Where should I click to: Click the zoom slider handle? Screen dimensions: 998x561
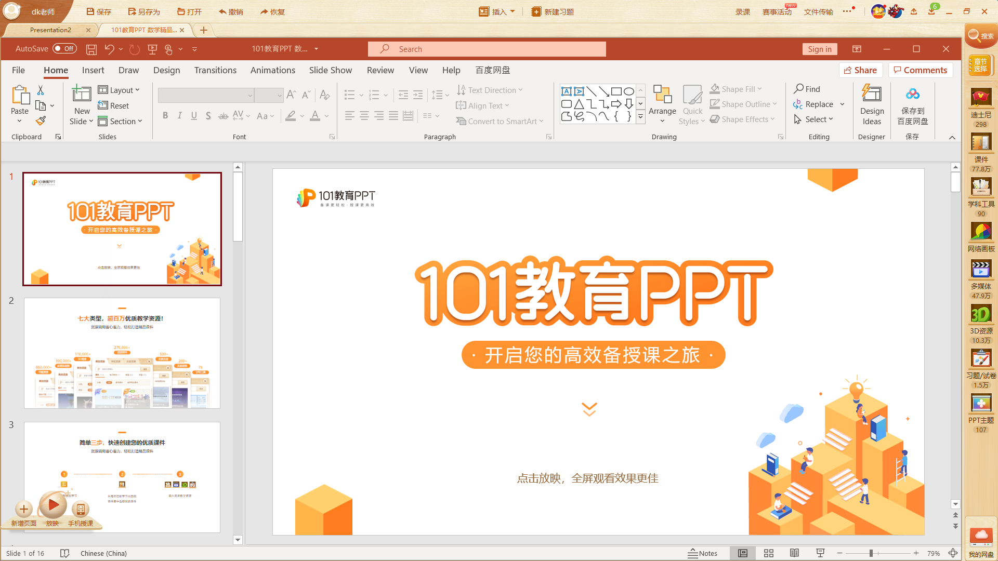[x=871, y=554]
